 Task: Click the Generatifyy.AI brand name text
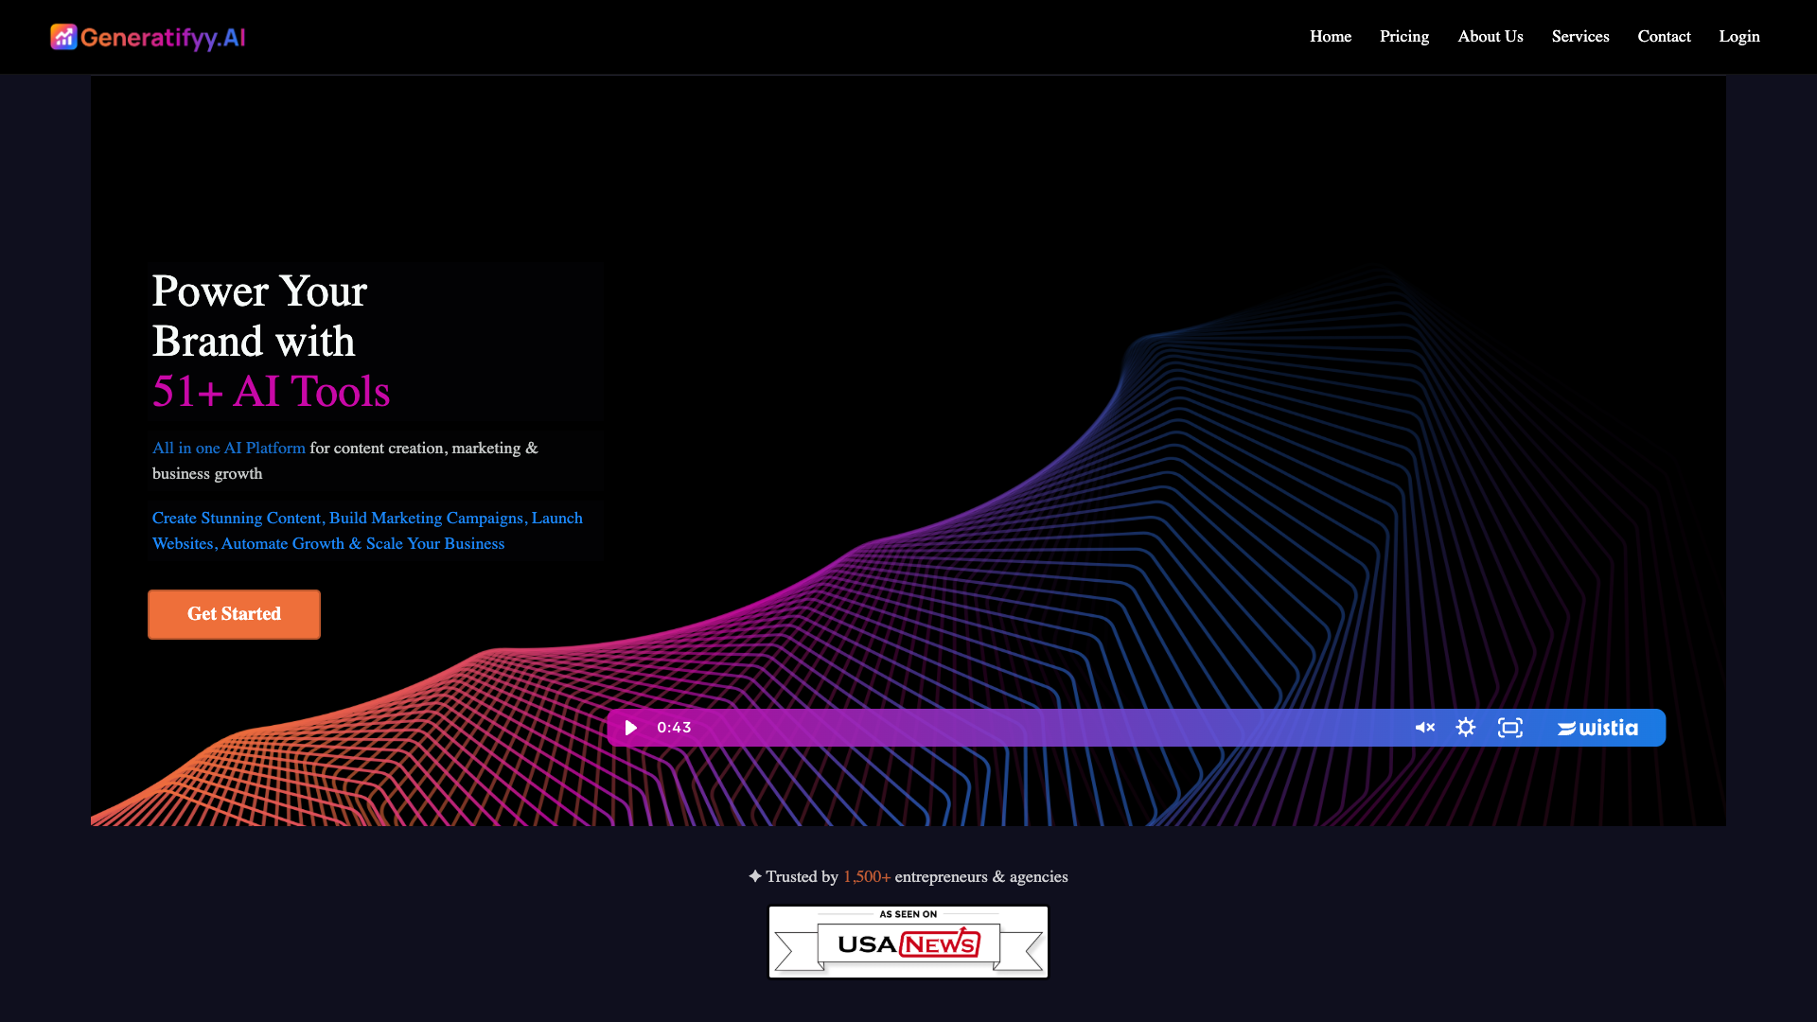coord(163,38)
